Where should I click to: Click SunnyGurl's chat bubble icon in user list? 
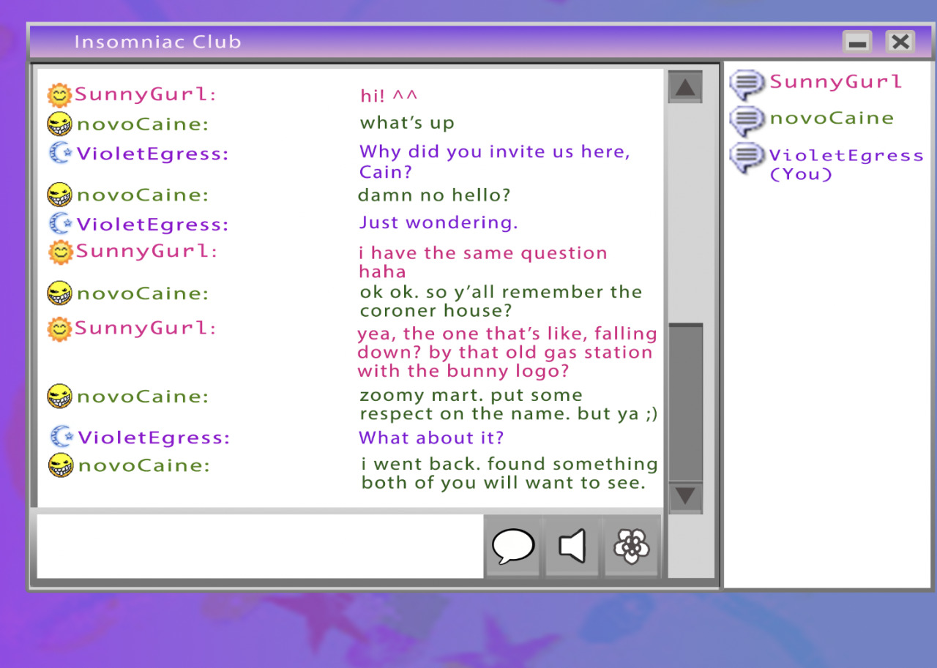tap(747, 85)
